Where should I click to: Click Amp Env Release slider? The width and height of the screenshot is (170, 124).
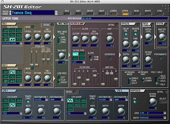[116, 79]
